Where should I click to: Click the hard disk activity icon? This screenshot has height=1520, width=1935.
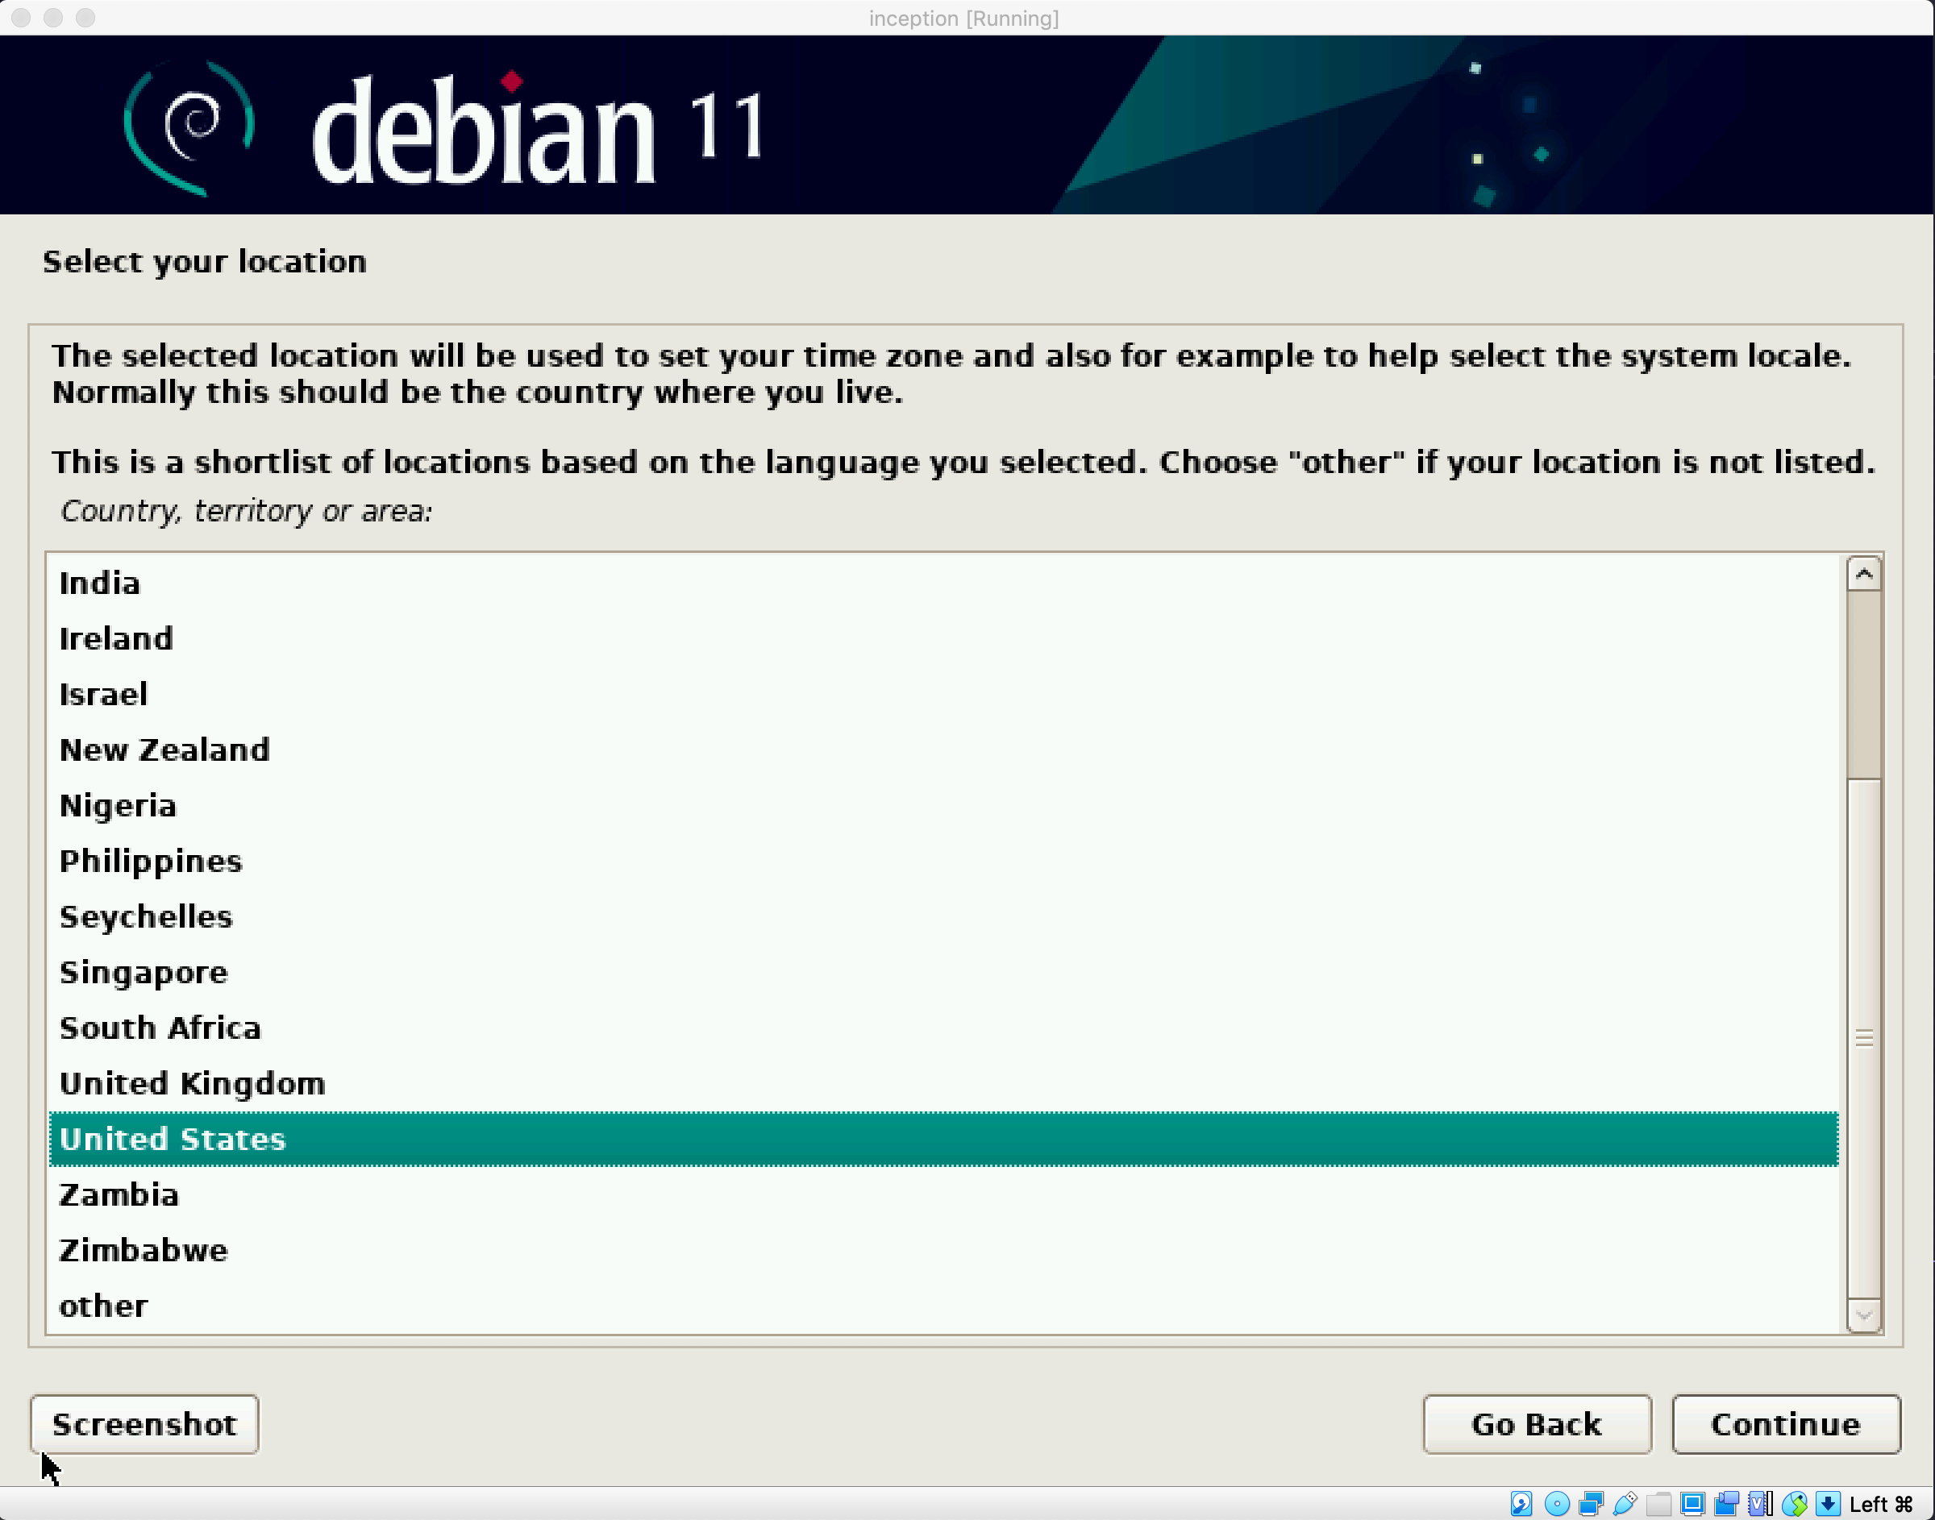click(1521, 1504)
